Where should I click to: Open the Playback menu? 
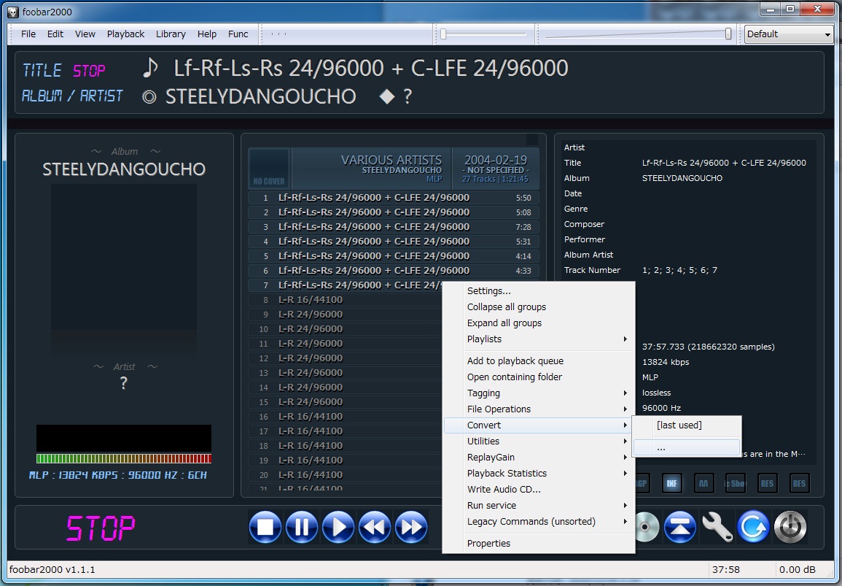(125, 34)
